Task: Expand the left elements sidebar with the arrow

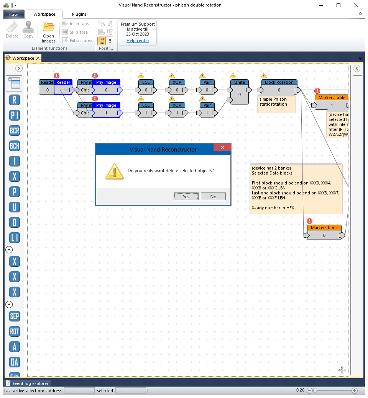Action: point(19,68)
